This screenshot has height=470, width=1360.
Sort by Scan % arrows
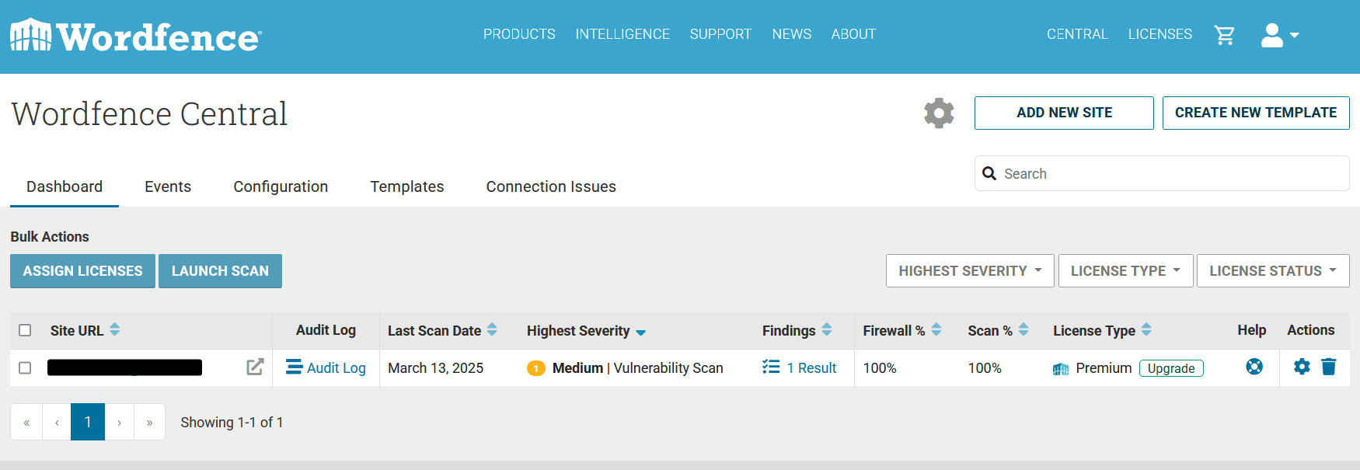[x=1023, y=329]
